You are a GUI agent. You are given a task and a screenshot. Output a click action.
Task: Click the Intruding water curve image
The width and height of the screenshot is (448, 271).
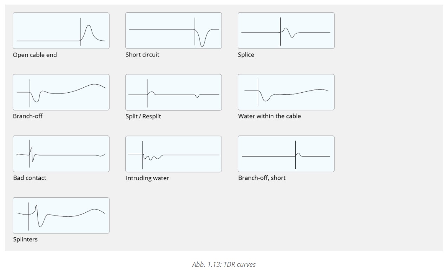pyautogui.click(x=173, y=154)
